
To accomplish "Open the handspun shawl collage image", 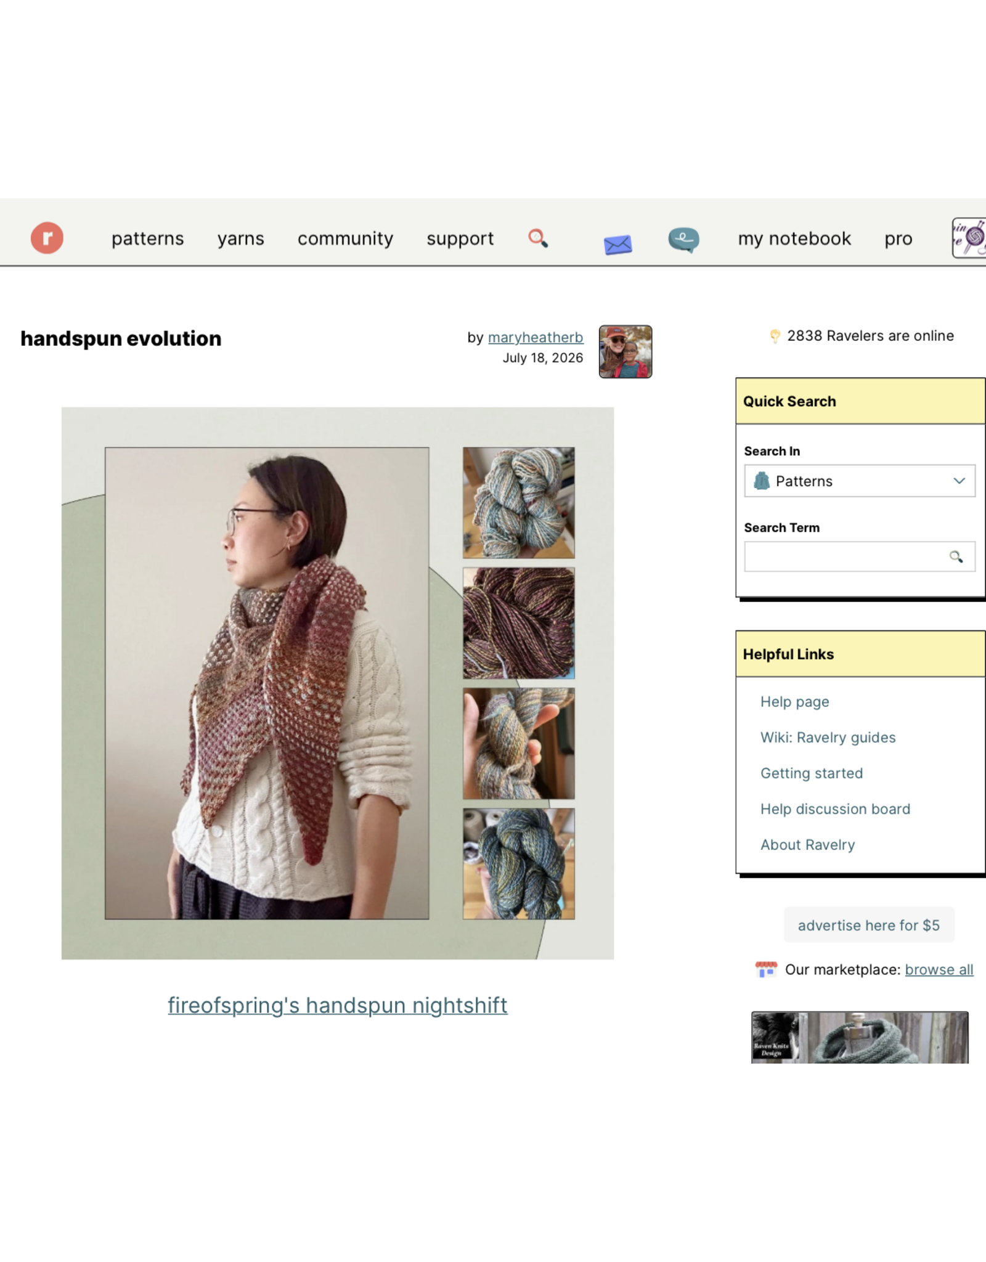I will coord(338,683).
